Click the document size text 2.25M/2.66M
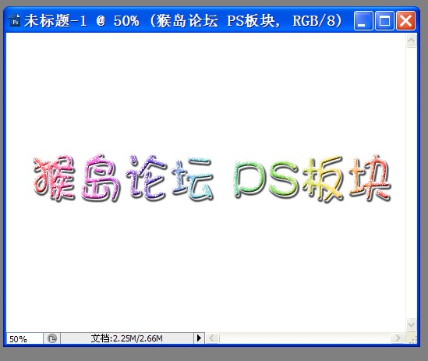Screen dimensions: 428x361 click(126, 338)
